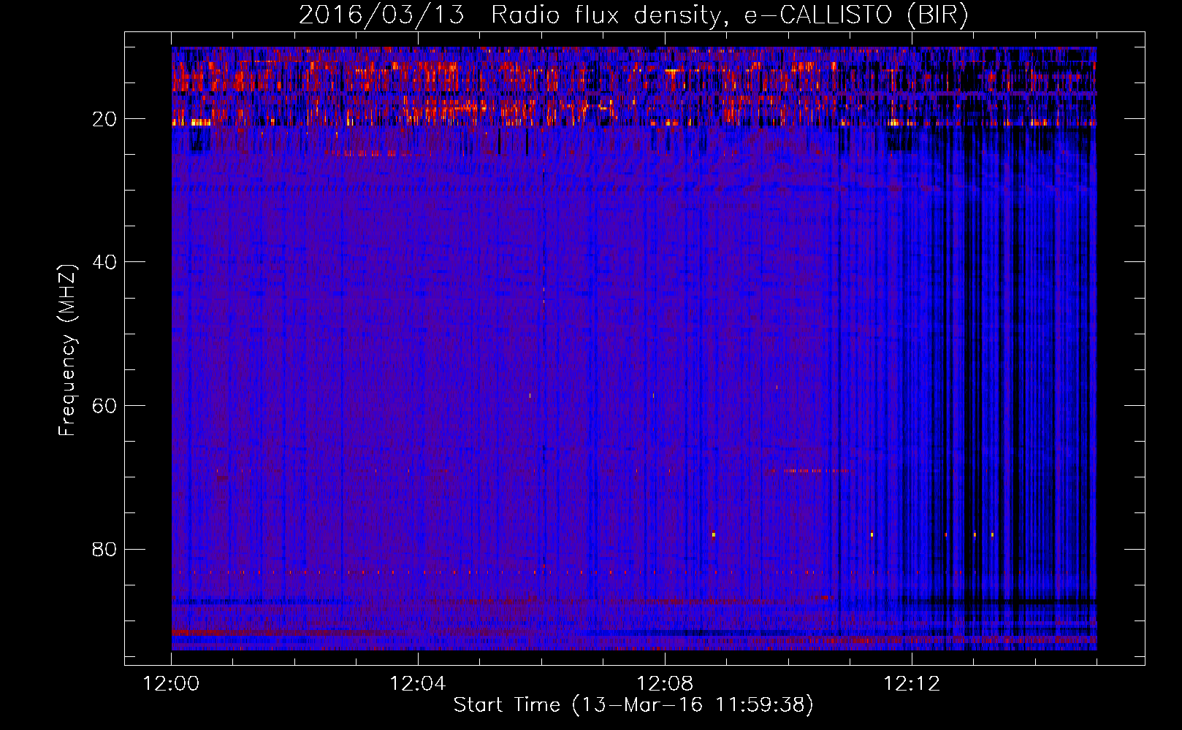
Task: Click the '12:08' time tick label
Action: pyautogui.click(x=665, y=684)
